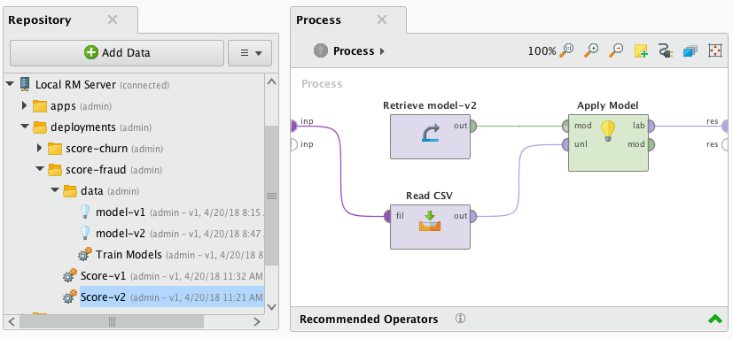Click the Add Data button
Screen dimensions: 733x339
(x=117, y=53)
